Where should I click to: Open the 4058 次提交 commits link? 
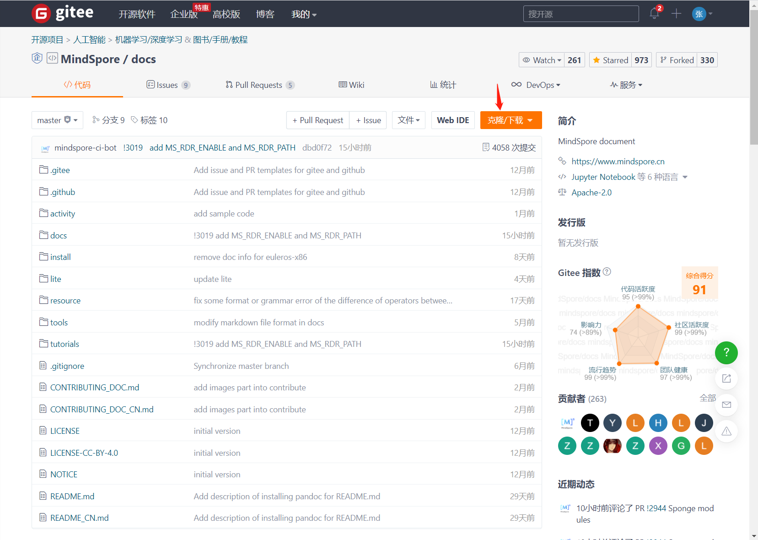click(509, 147)
